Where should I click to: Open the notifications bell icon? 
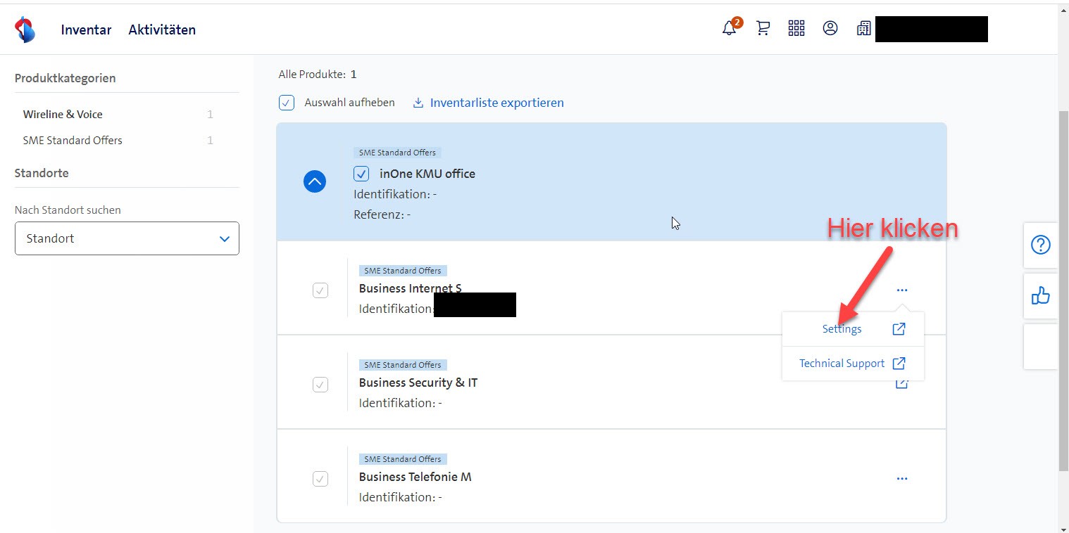[730, 28]
